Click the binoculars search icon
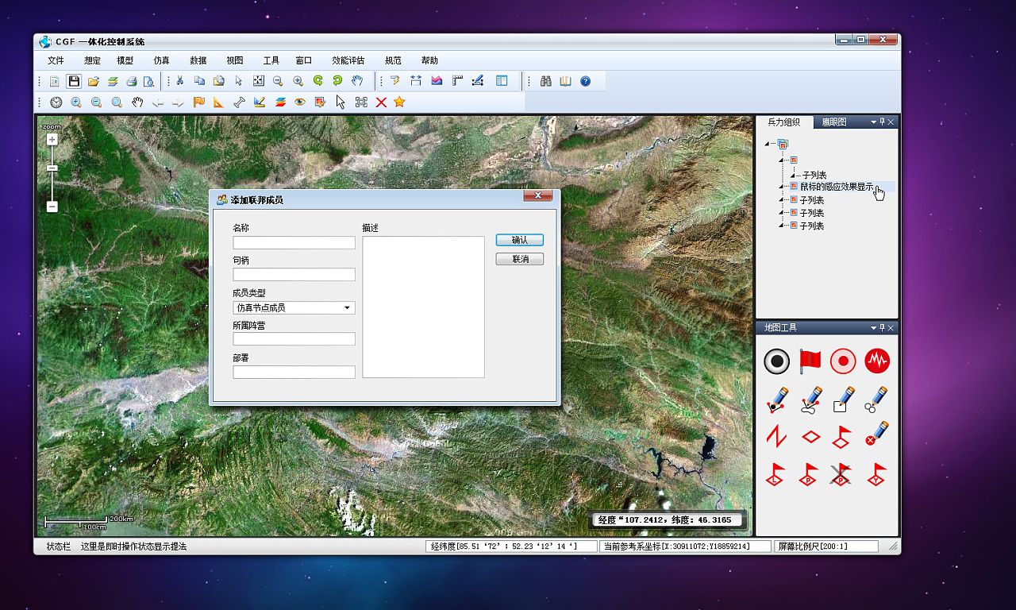 [546, 81]
